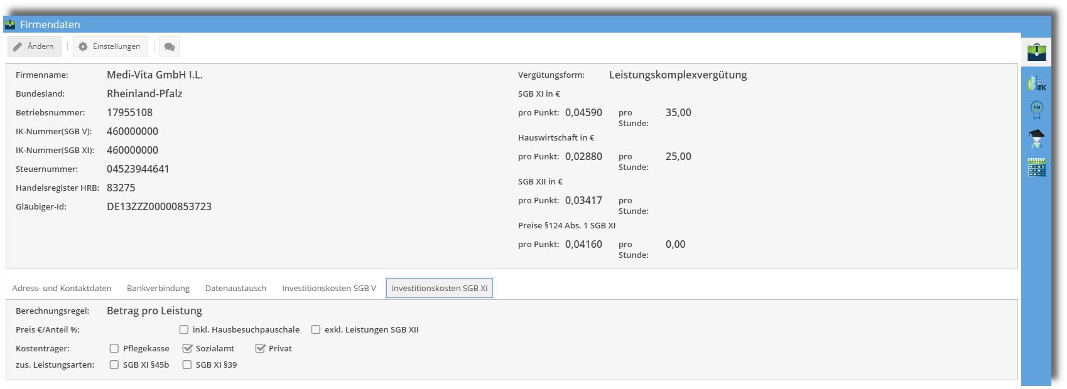
Task: Tick inkl. Hausbesuchpauschale checkbox
Action: 184,329
